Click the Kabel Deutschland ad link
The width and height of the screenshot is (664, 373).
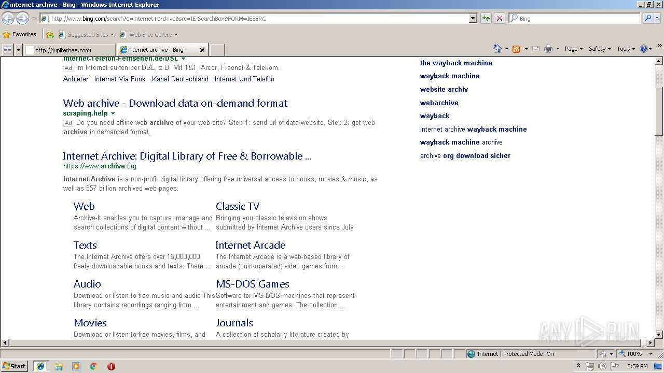click(180, 79)
